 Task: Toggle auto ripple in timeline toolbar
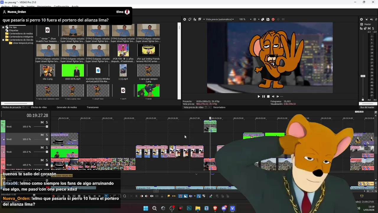[x=191, y=196]
